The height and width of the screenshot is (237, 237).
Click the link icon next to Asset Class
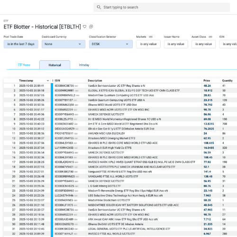pyautogui.click(x=210, y=37)
